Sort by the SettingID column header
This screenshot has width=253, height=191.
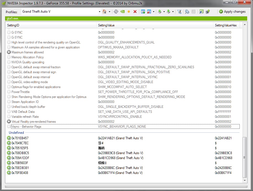[51, 25]
